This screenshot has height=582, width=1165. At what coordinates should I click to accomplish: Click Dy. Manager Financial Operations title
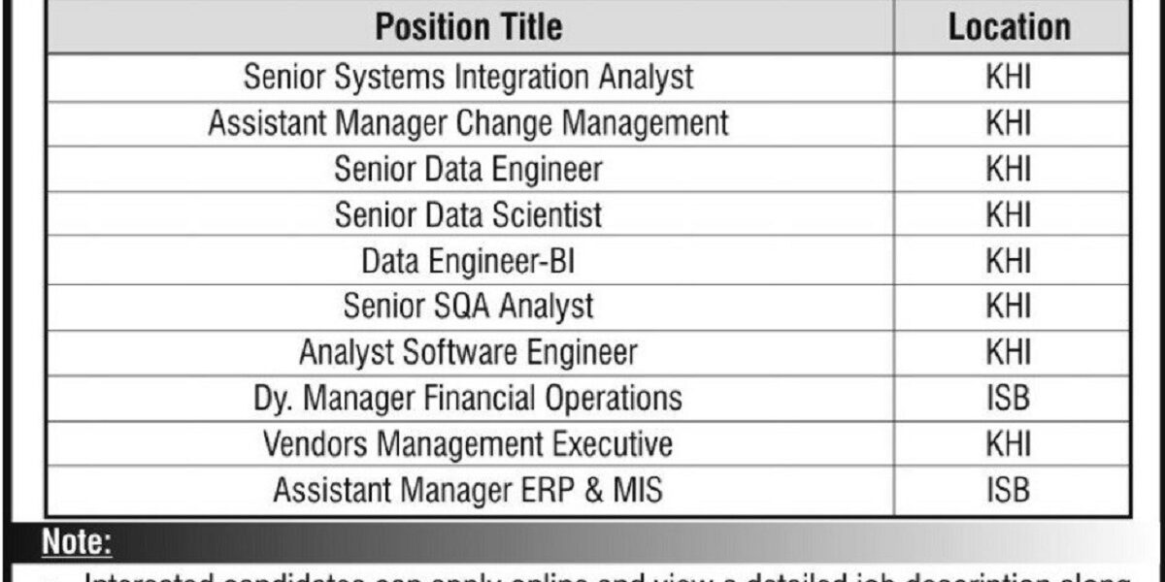[468, 398]
